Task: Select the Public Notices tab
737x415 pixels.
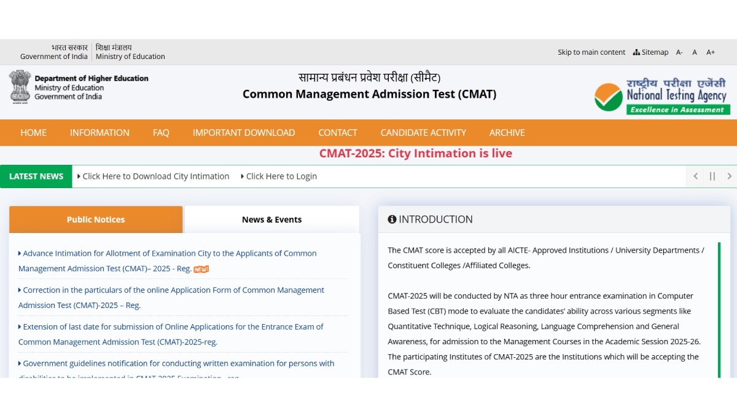Action: click(x=96, y=219)
